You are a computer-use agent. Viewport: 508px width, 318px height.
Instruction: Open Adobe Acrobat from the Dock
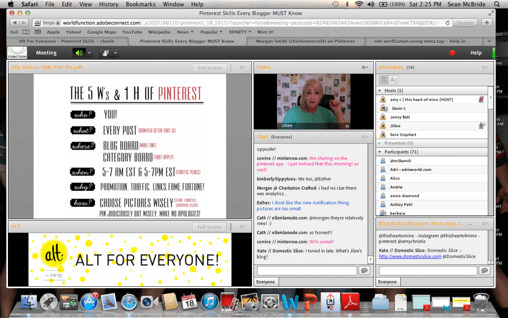(x=350, y=302)
